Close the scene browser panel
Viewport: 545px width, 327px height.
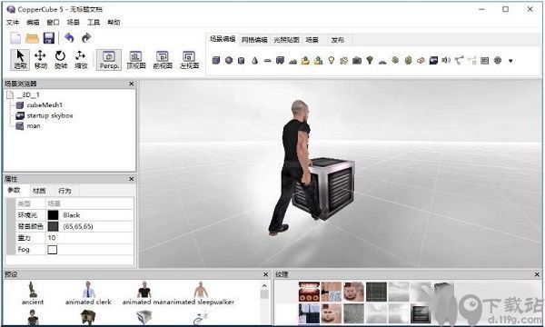132,84
